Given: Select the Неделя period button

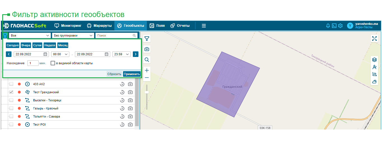Looking at the screenshot, I should click(x=50, y=45).
